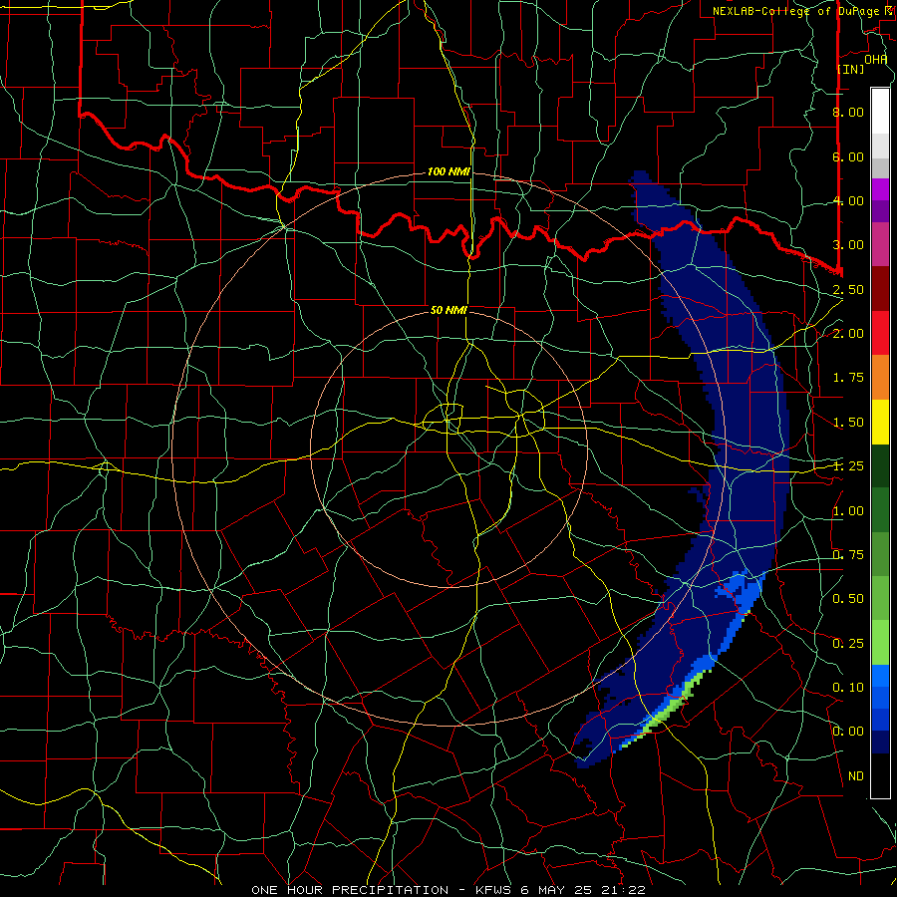This screenshot has height=897, width=897.
Task: Click the '0.50' legend value
Action: point(848,598)
